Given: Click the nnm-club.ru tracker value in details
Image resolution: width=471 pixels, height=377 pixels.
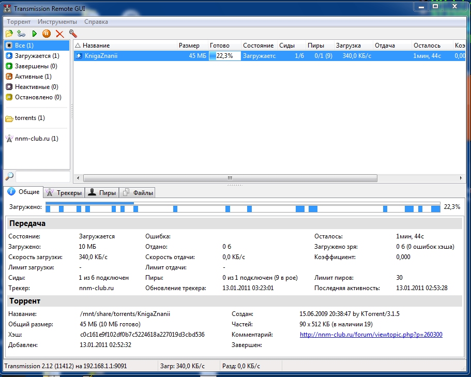Looking at the screenshot, I should pos(96,288).
